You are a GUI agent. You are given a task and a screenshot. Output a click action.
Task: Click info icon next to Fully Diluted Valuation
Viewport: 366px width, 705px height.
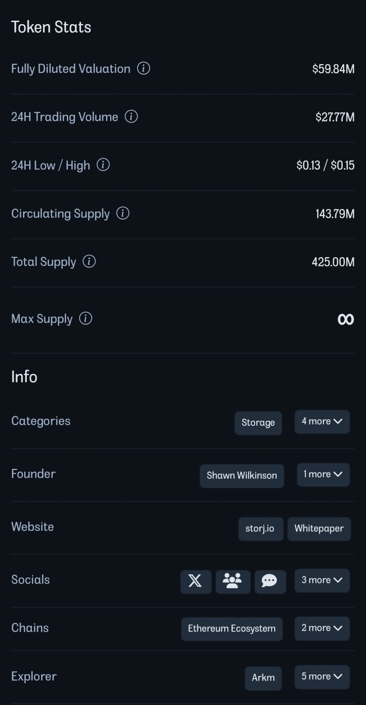point(143,69)
